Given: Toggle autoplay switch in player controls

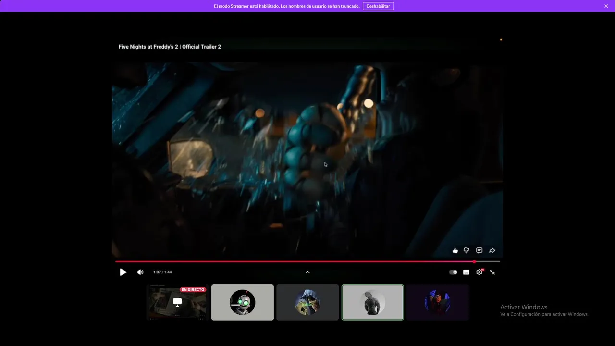Looking at the screenshot, I should pyautogui.click(x=453, y=272).
